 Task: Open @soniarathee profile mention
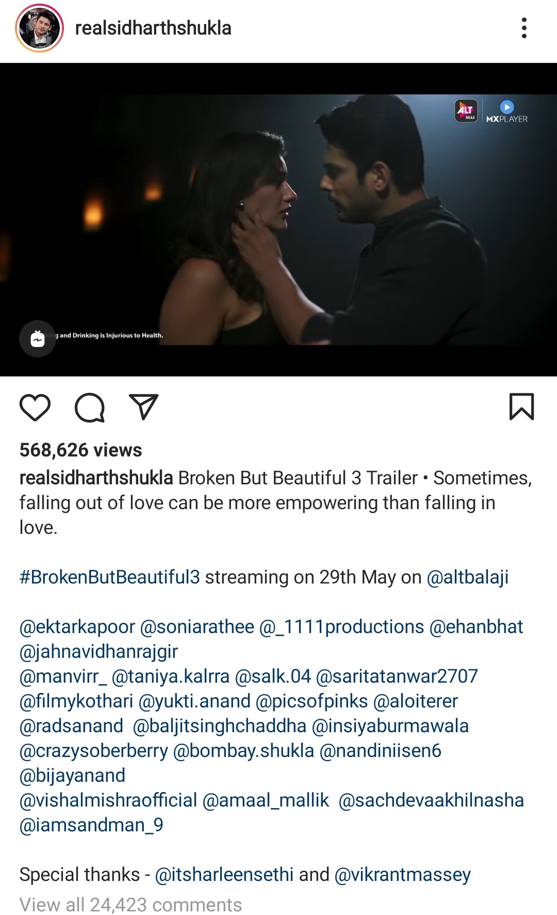pos(197,626)
